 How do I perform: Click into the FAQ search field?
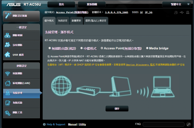click(164, 124)
